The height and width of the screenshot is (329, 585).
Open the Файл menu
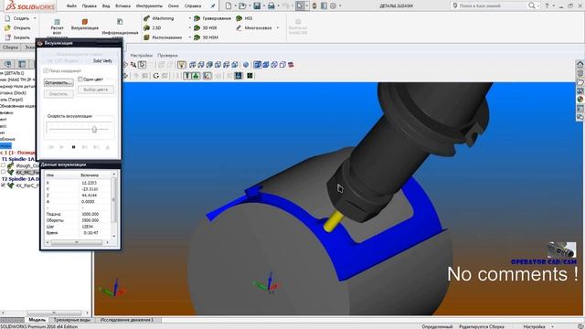pos(71,6)
